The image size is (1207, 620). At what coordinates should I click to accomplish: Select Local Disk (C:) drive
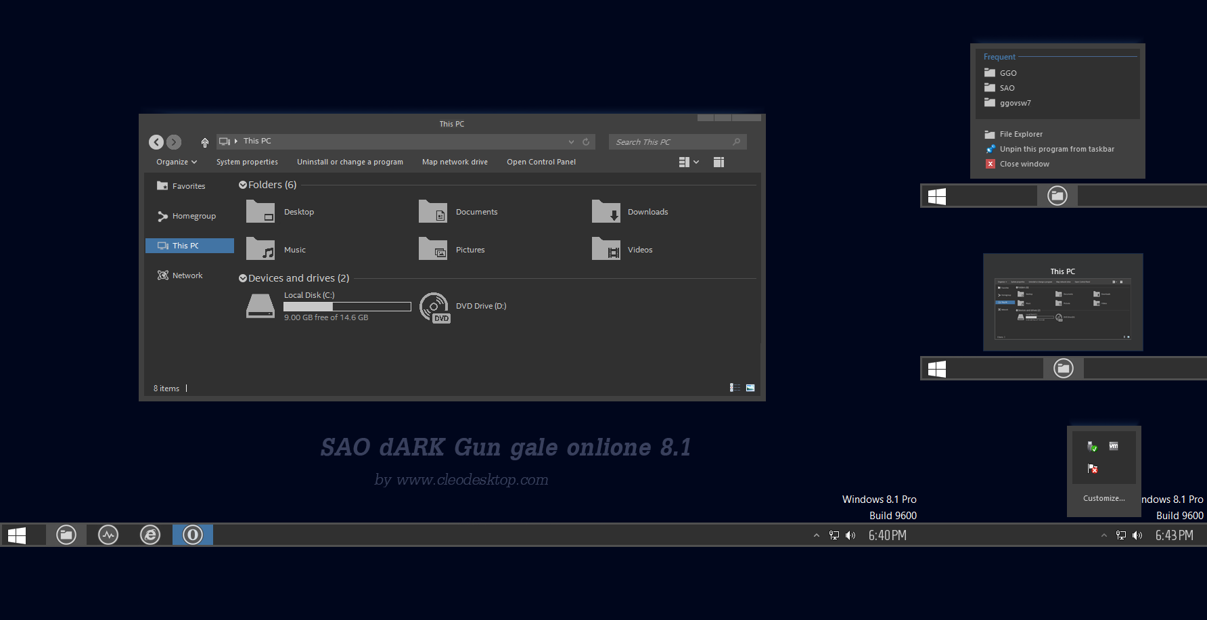pyautogui.click(x=328, y=306)
